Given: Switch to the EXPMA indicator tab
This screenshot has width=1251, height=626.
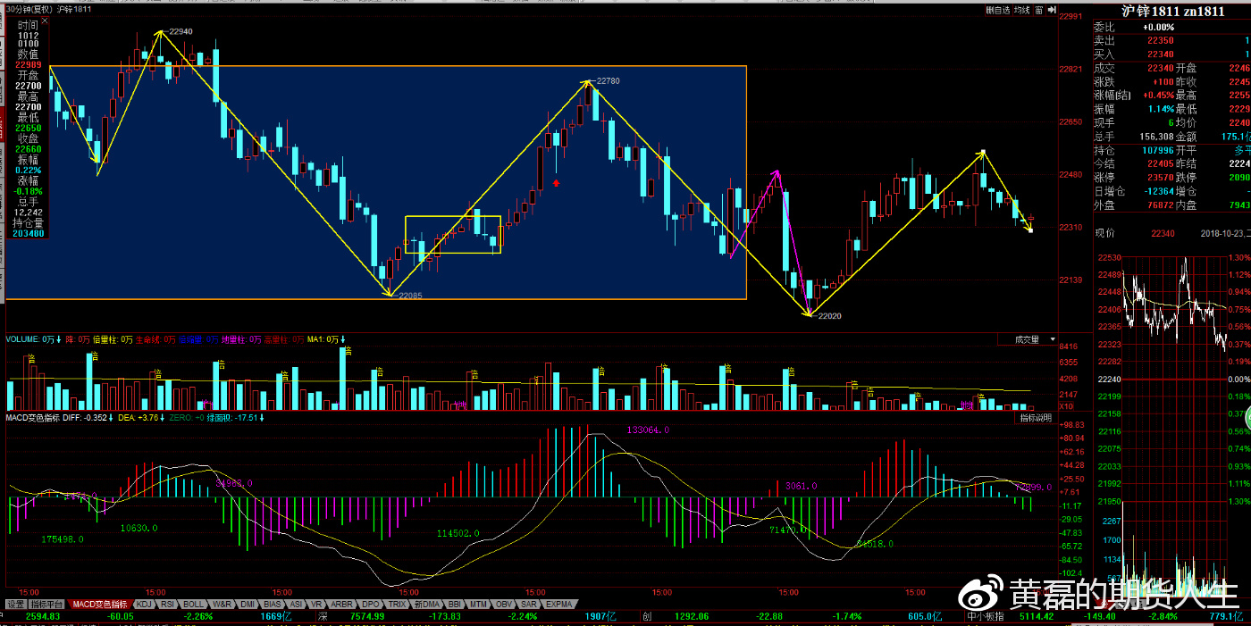Looking at the screenshot, I should 558,605.
